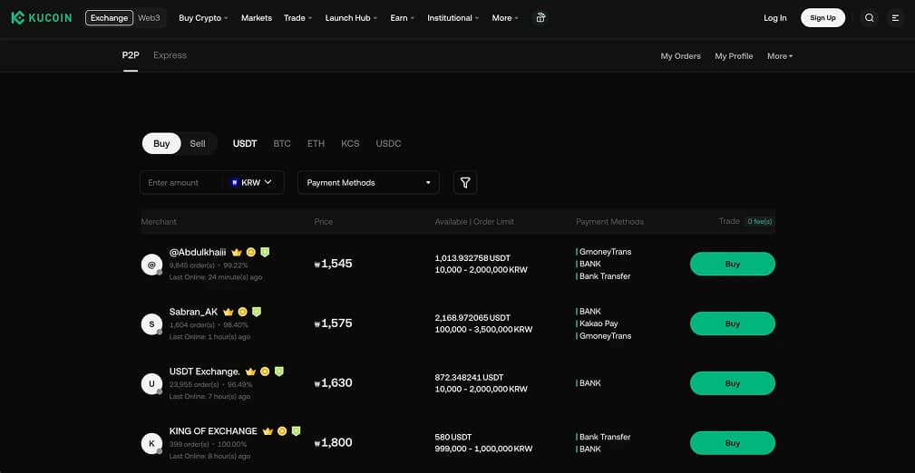Select the P2P tab
The height and width of the screenshot is (473, 915).
click(x=131, y=55)
